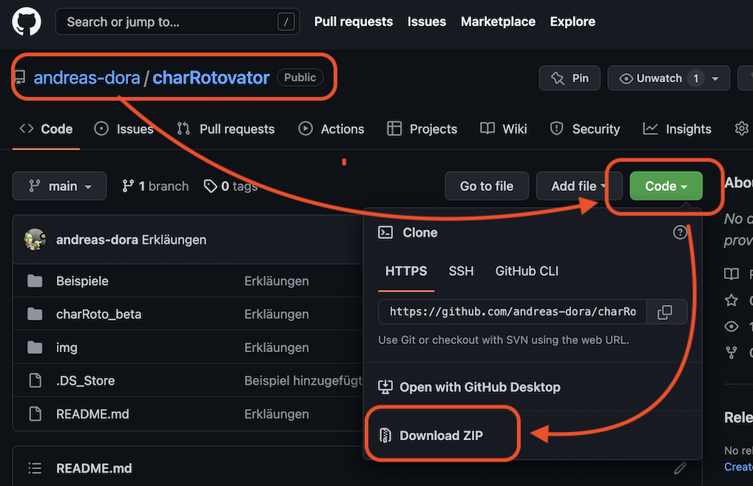This screenshot has height=486, width=753.
Task: Open clone help via the question mark icon
Action: pos(680,232)
